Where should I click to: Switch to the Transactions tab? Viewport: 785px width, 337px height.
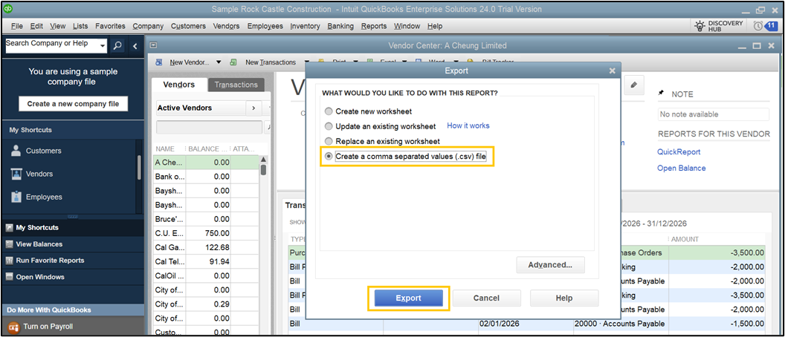[x=236, y=85]
